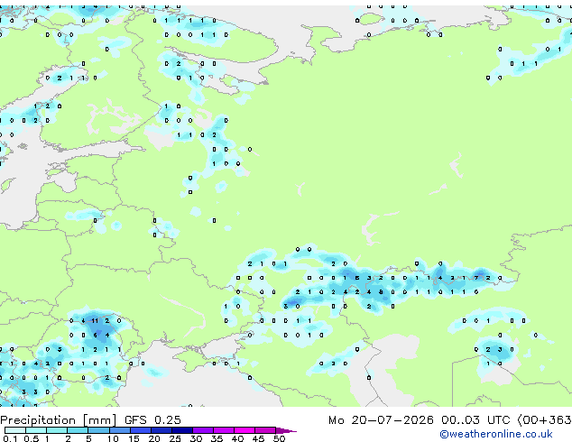Image resolution: width=572 pixels, height=442 pixels.
Task: Click the 25–30 mm dark navy legend box
Action: [x=182, y=430]
